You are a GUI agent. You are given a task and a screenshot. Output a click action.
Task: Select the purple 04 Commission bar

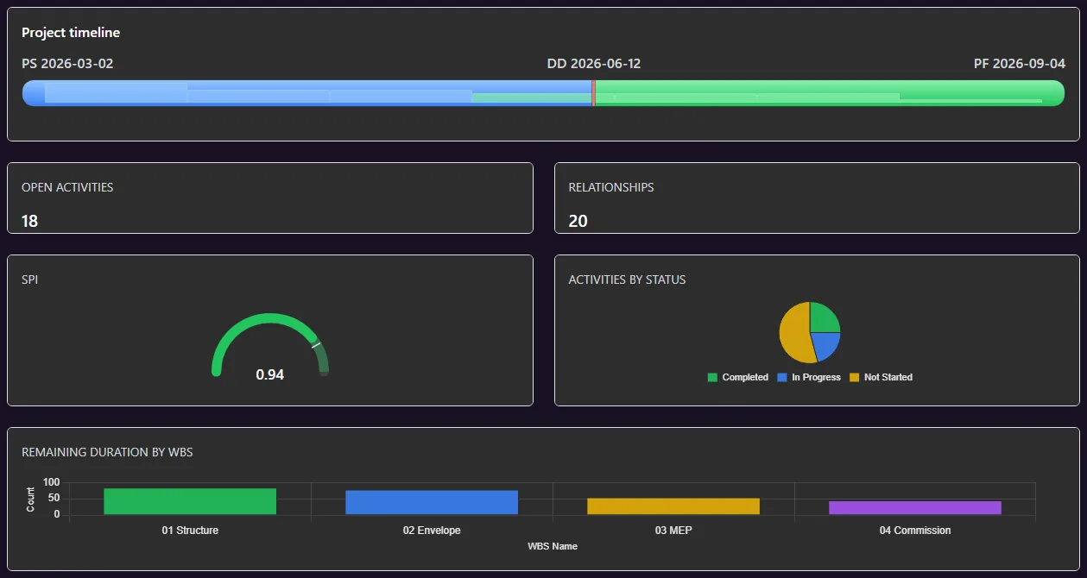tap(915, 508)
